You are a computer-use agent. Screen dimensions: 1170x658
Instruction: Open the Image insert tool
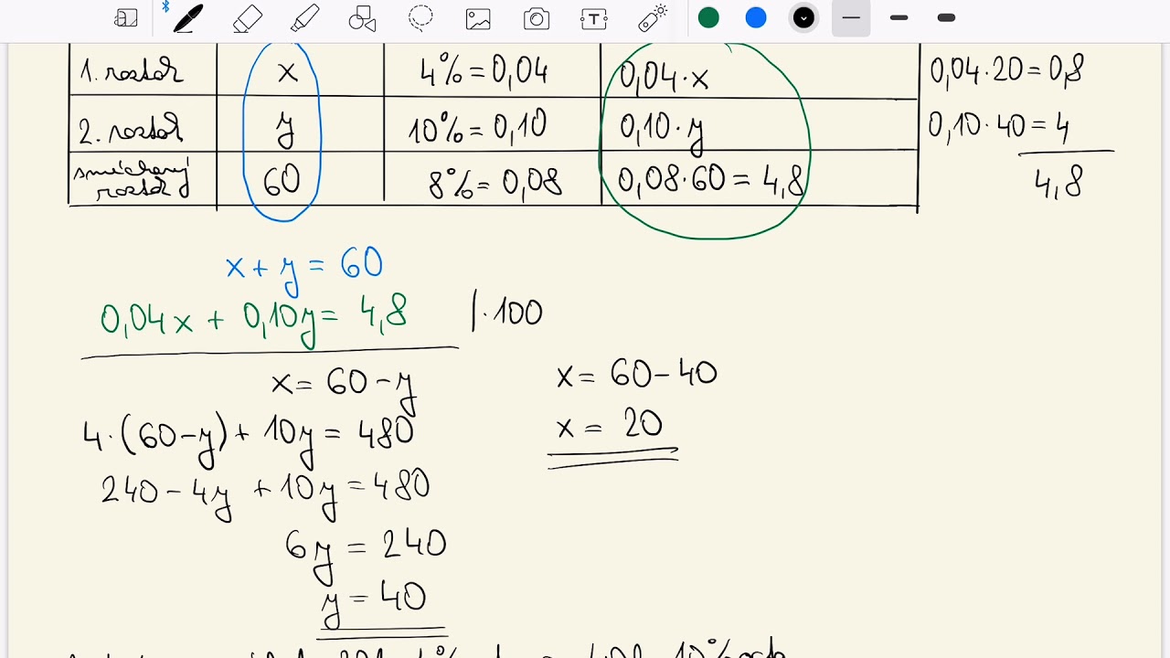coord(478,18)
